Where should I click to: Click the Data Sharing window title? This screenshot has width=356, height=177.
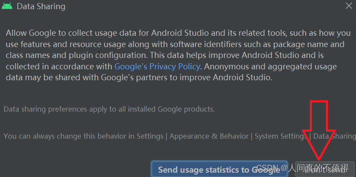(41, 7)
